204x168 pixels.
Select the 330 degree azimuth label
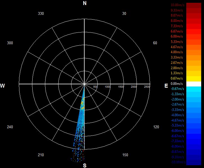pos(41,13)
